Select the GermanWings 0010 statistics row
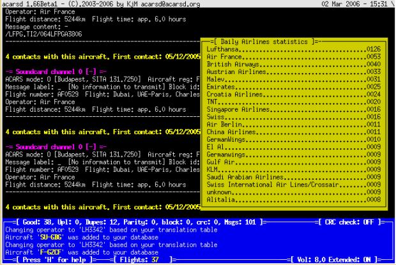Screen dimensions: 396x265 point(294,140)
